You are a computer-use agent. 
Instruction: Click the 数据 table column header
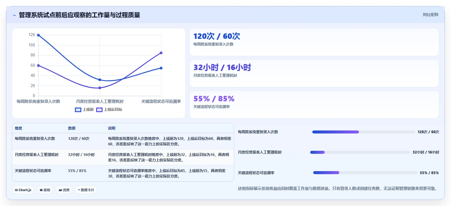[x=72, y=128]
